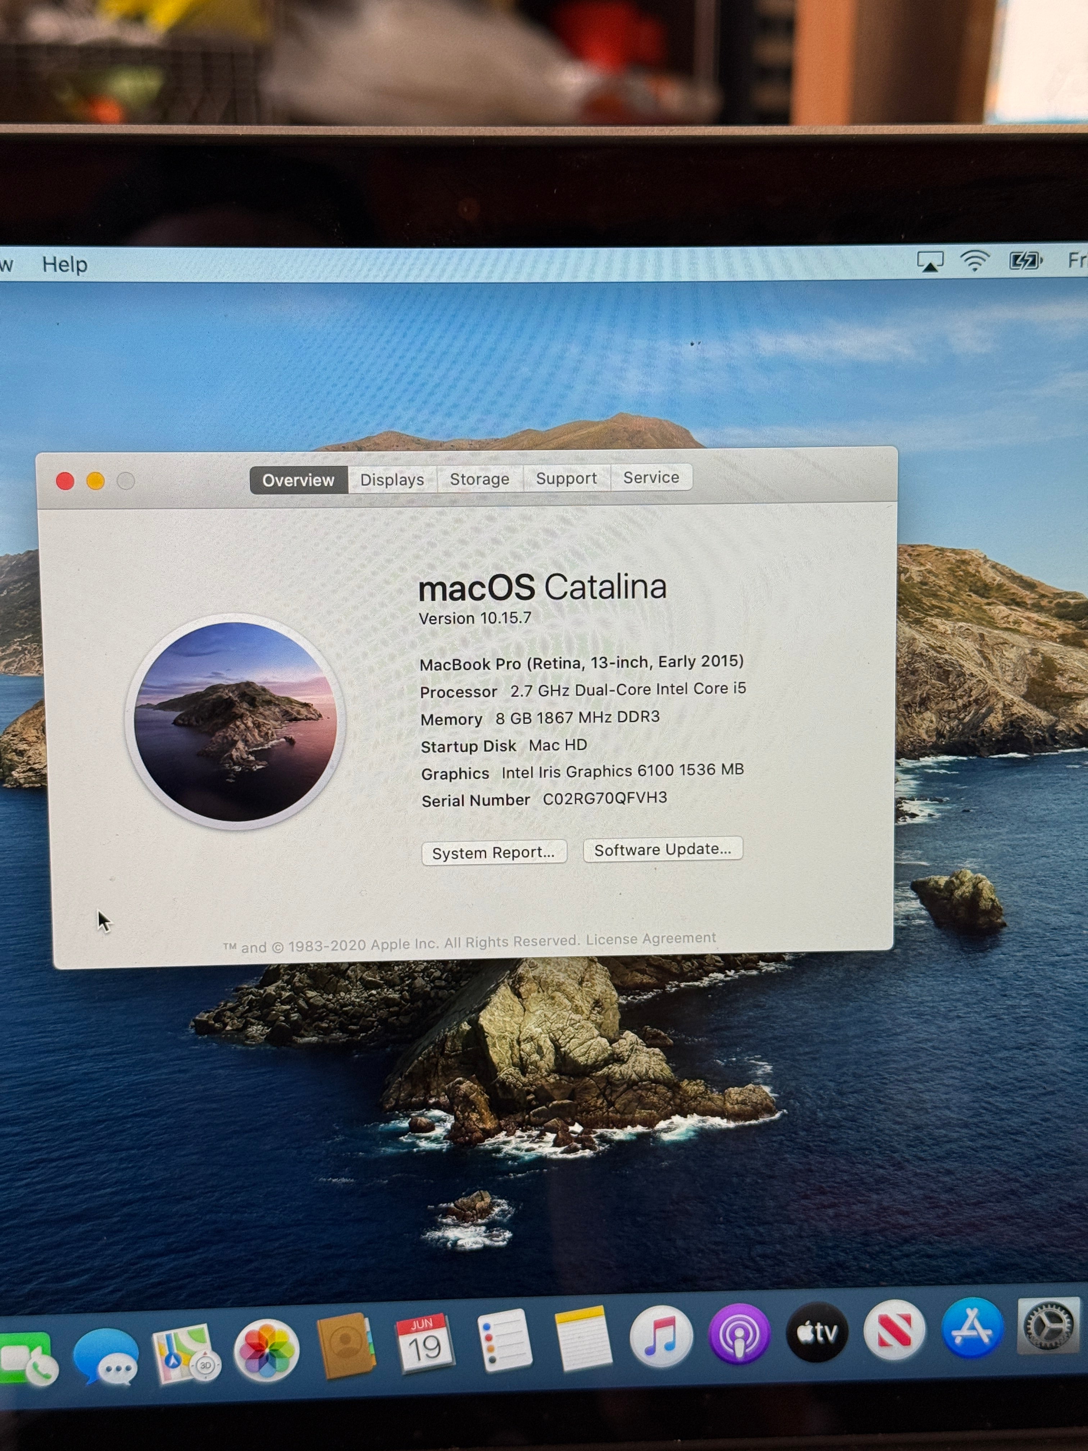The width and height of the screenshot is (1088, 1451).
Task: Open System Preferences gear icon
Action: 1049,1325
